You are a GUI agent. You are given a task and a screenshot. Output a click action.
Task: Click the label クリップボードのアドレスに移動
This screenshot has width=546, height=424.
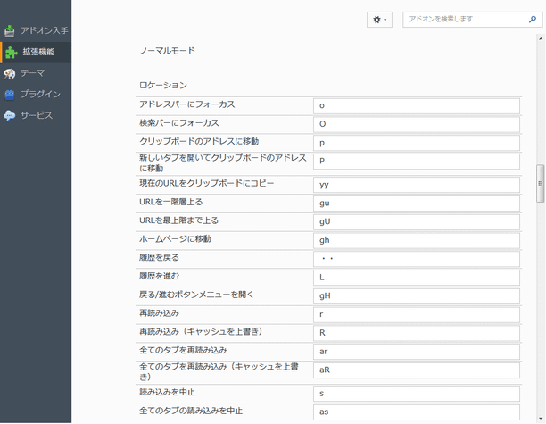[199, 141]
